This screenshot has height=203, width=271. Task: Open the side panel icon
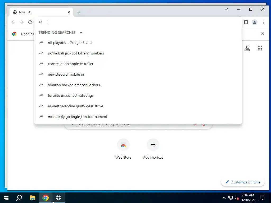pyautogui.click(x=246, y=22)
